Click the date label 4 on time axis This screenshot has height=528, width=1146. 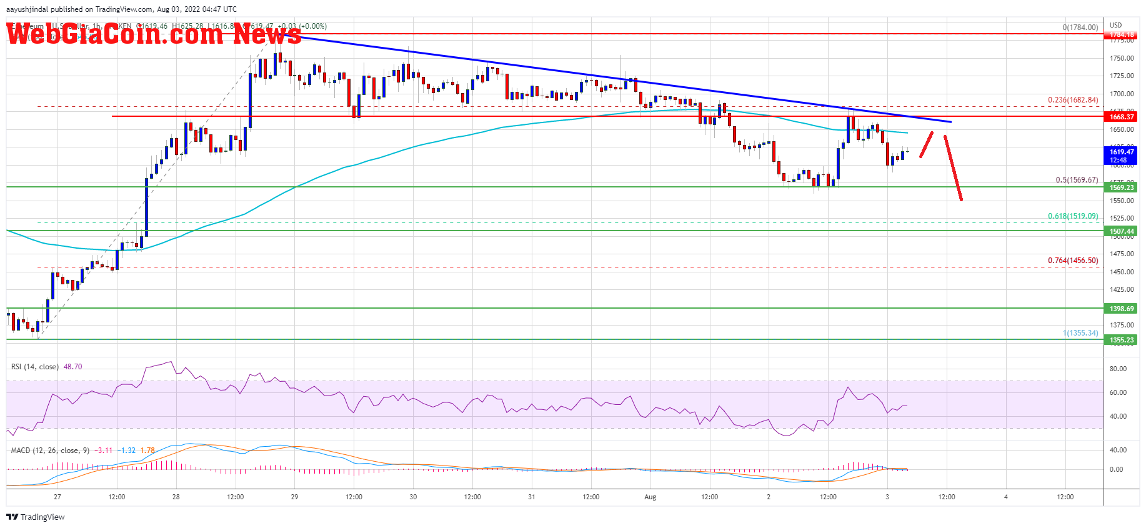click(1006, 497)
